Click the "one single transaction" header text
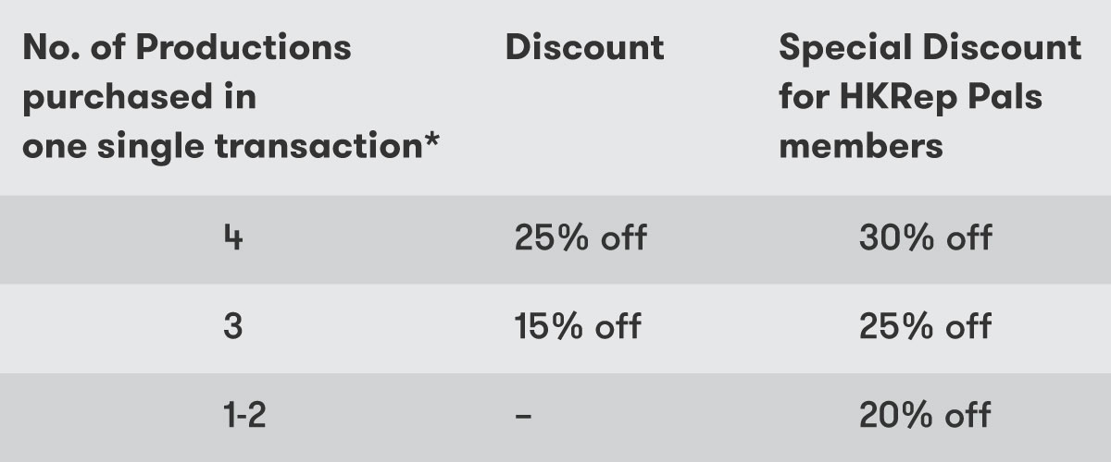The width and height of the screenshot is (1111, 462). pyautogui.click(x=218, y=146)
